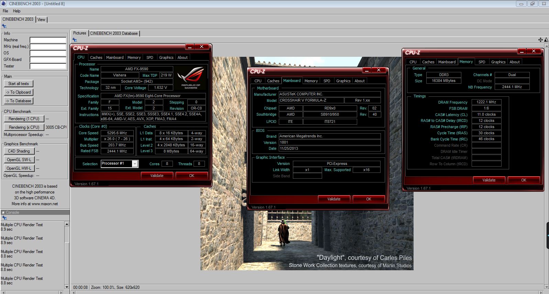Open About tab in CPU window
The image size is (549, 294).
183,57
